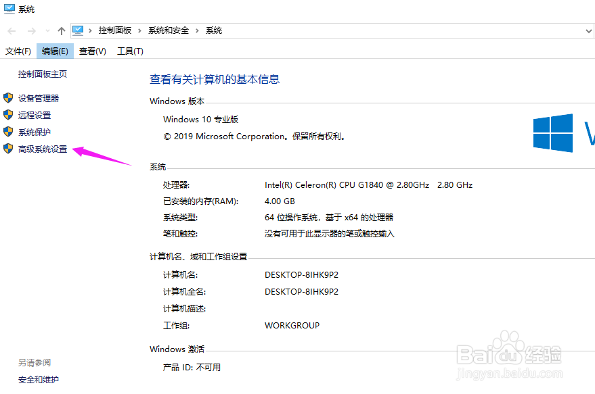The height and width of the screenshot is (394, 595).
Task: Navigate to 系统和安全 breadcrumb
Action: point(169,30)
